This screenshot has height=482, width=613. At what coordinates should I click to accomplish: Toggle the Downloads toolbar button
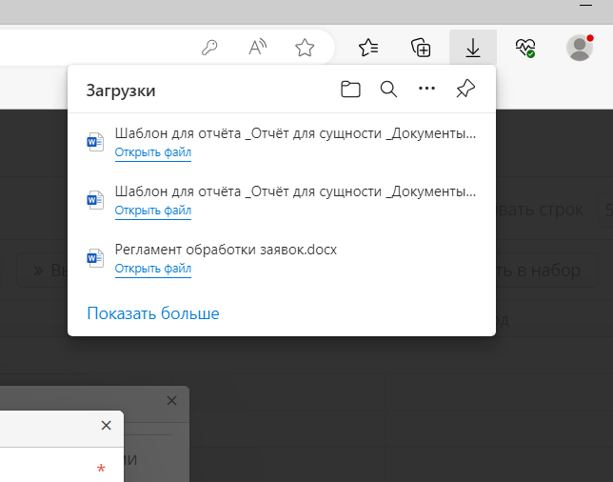pos(472,48)
